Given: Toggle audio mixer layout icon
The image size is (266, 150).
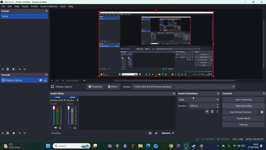Looking at the screenshot, I should [150, 133].
